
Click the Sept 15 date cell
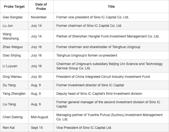tap(37, 127)
